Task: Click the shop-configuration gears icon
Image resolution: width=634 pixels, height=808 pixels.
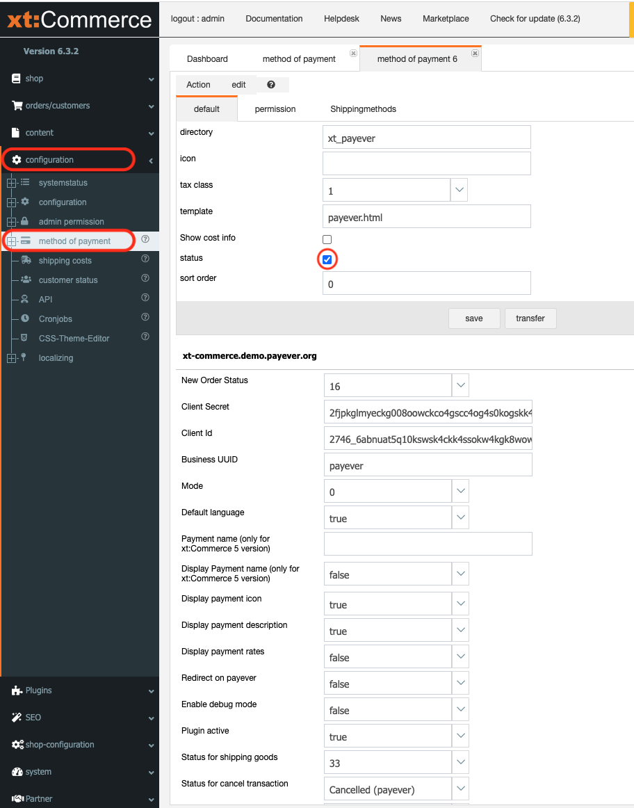Action: pyautogui.click(x=17, y=745)
